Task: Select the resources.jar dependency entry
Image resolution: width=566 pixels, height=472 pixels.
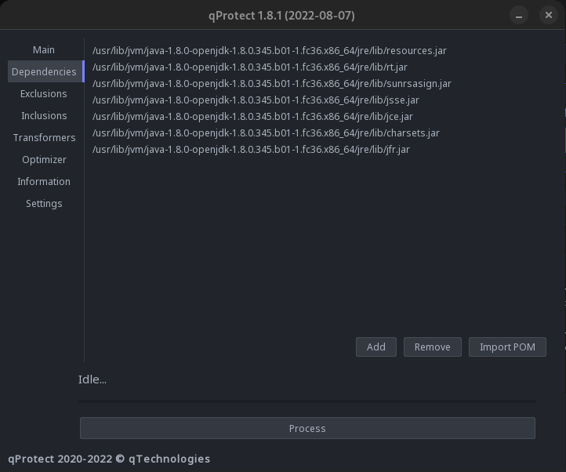Action: 269,50
